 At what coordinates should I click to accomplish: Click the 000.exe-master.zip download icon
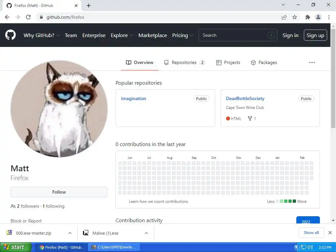(9, 233)
